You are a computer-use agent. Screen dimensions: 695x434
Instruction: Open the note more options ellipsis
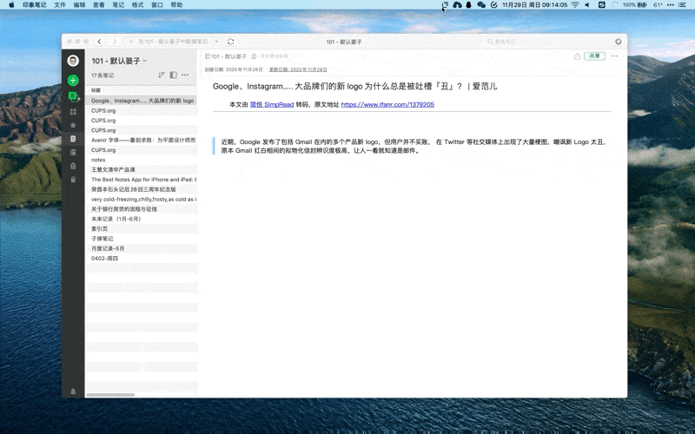614,56
